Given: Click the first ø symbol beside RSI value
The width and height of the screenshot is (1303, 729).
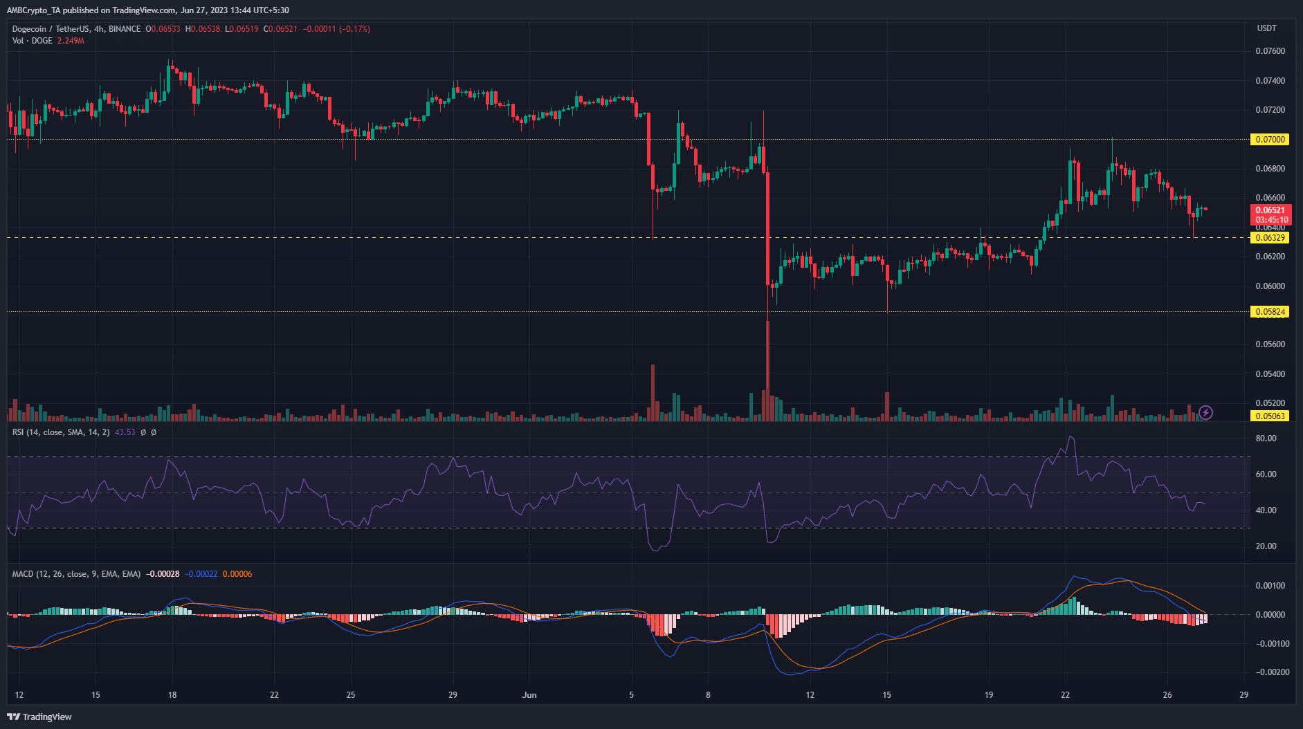Looking at the screenshot, I should [143, 432].
